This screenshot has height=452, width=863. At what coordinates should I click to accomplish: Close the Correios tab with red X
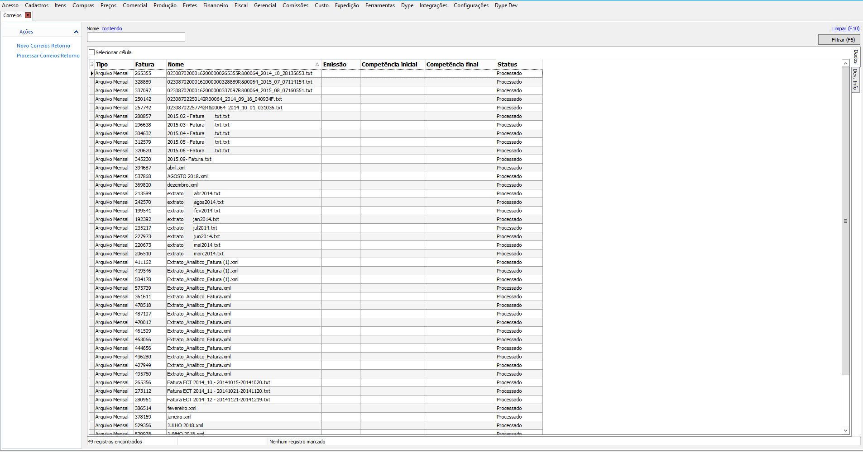[x=28, y=15]
